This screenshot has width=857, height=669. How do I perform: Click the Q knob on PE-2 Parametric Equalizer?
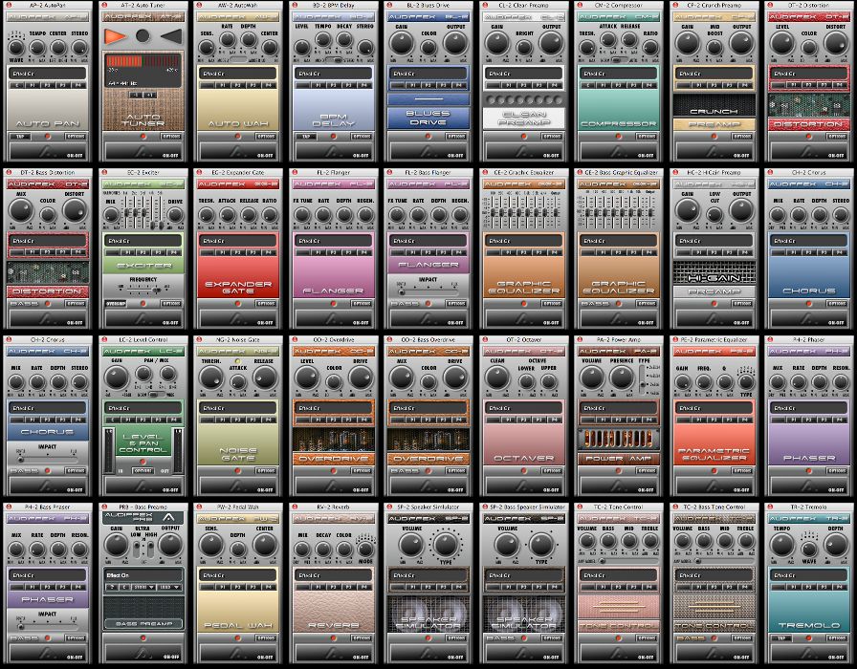[725, 381]
